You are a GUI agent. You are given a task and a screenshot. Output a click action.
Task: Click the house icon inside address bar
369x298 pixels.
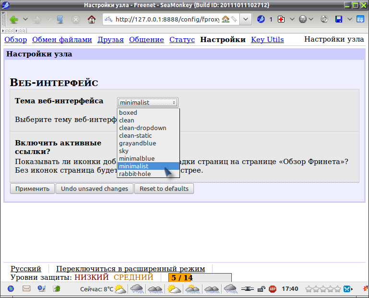[x=225, y=19]
